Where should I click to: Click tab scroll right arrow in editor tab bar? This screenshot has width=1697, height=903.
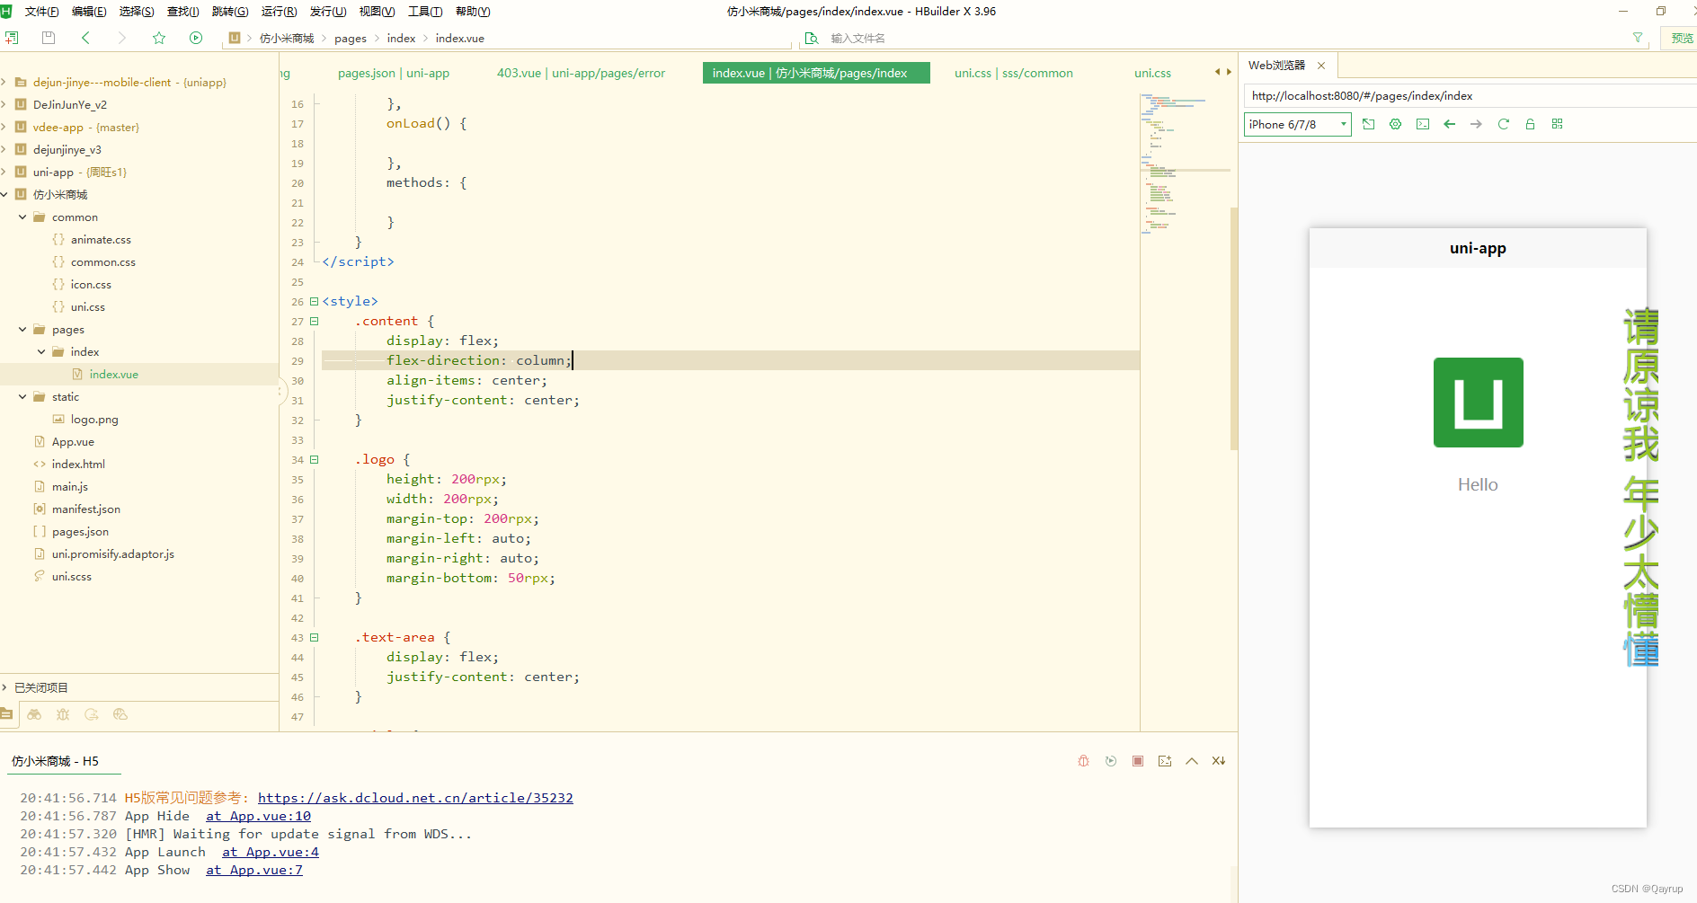click(1229, 72)
